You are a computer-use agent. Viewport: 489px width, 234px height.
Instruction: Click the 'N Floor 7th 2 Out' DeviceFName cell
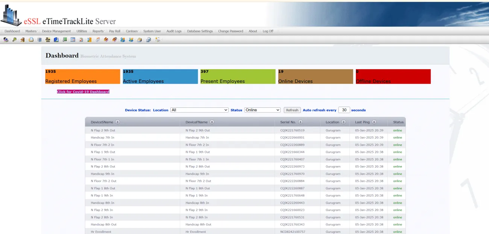(x=198, y=181)
